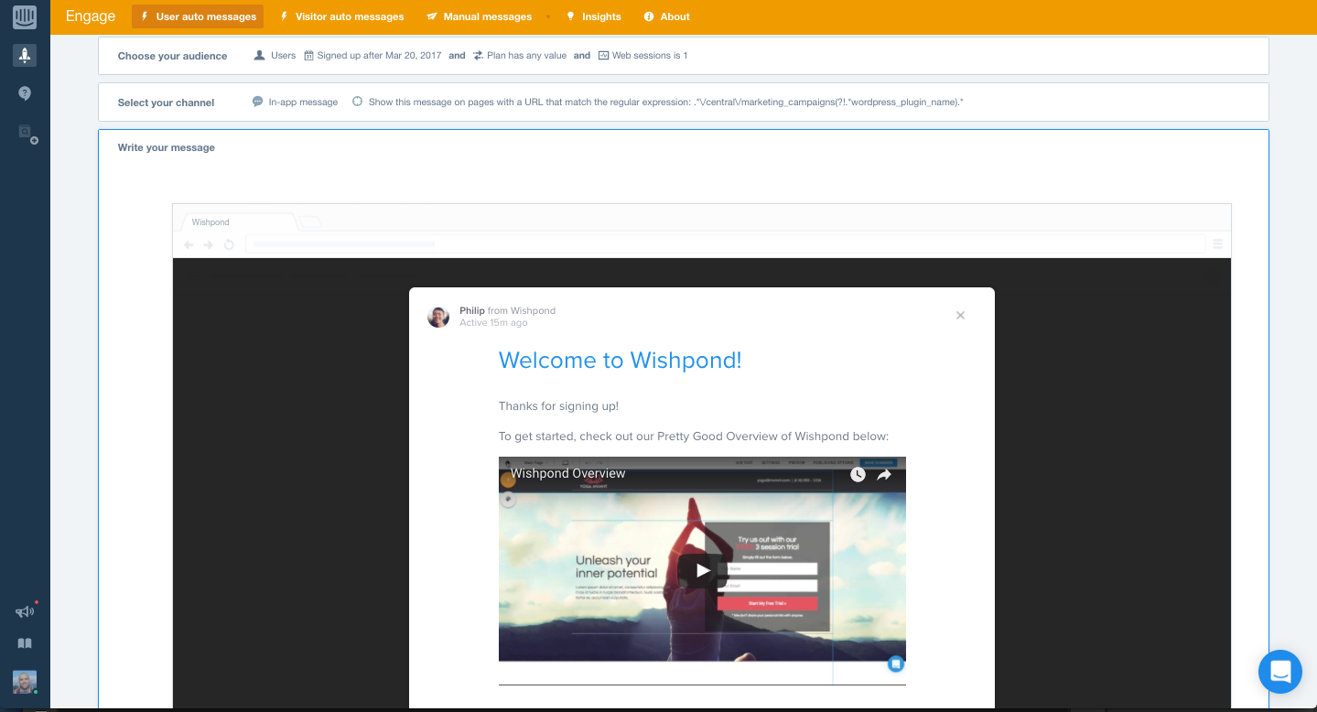Viewport: 1317px width, 712px height.
Task: Open the Intercom chat messenger launcher
Action: (1280, 672)
